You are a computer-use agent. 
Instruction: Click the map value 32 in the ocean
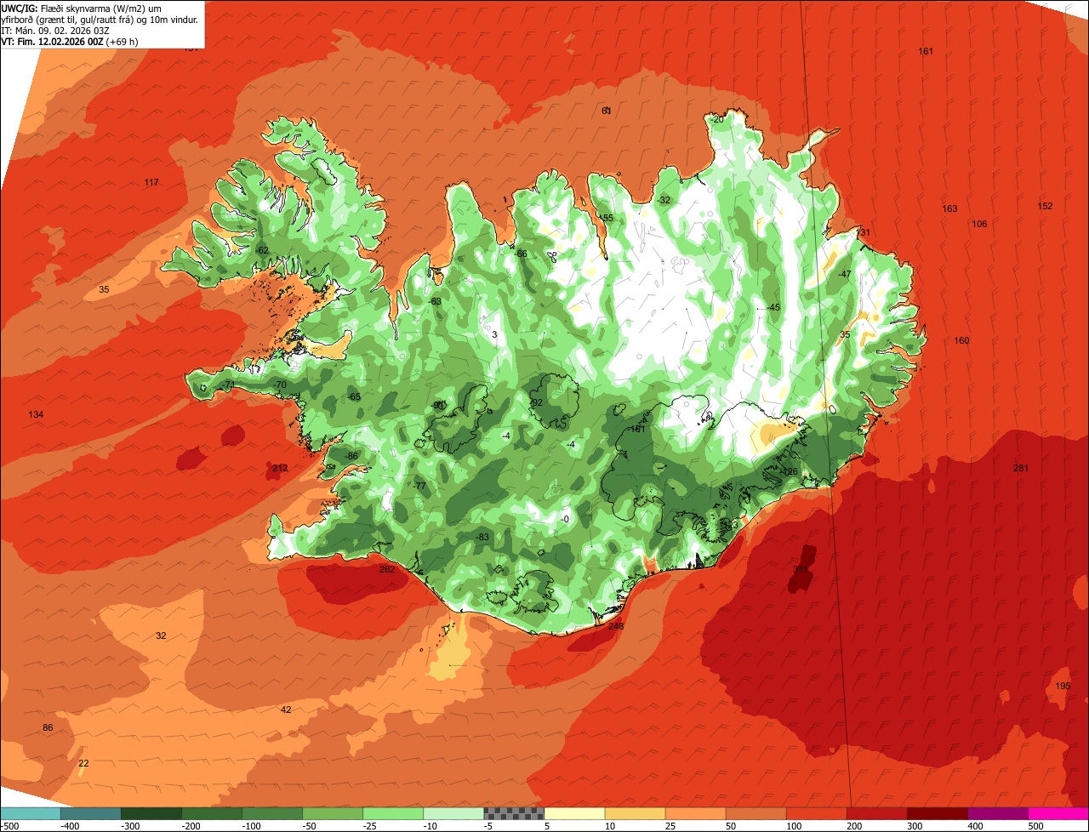click(161, 636)
